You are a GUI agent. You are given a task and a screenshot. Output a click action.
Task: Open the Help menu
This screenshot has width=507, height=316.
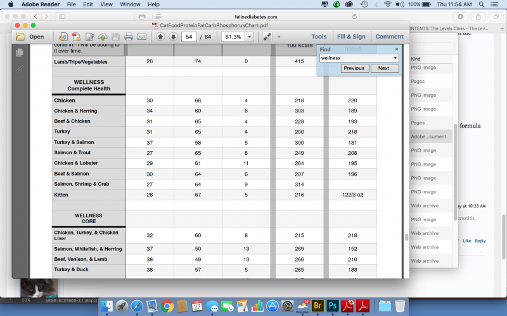pyautogui.click(x=153, y=4)
